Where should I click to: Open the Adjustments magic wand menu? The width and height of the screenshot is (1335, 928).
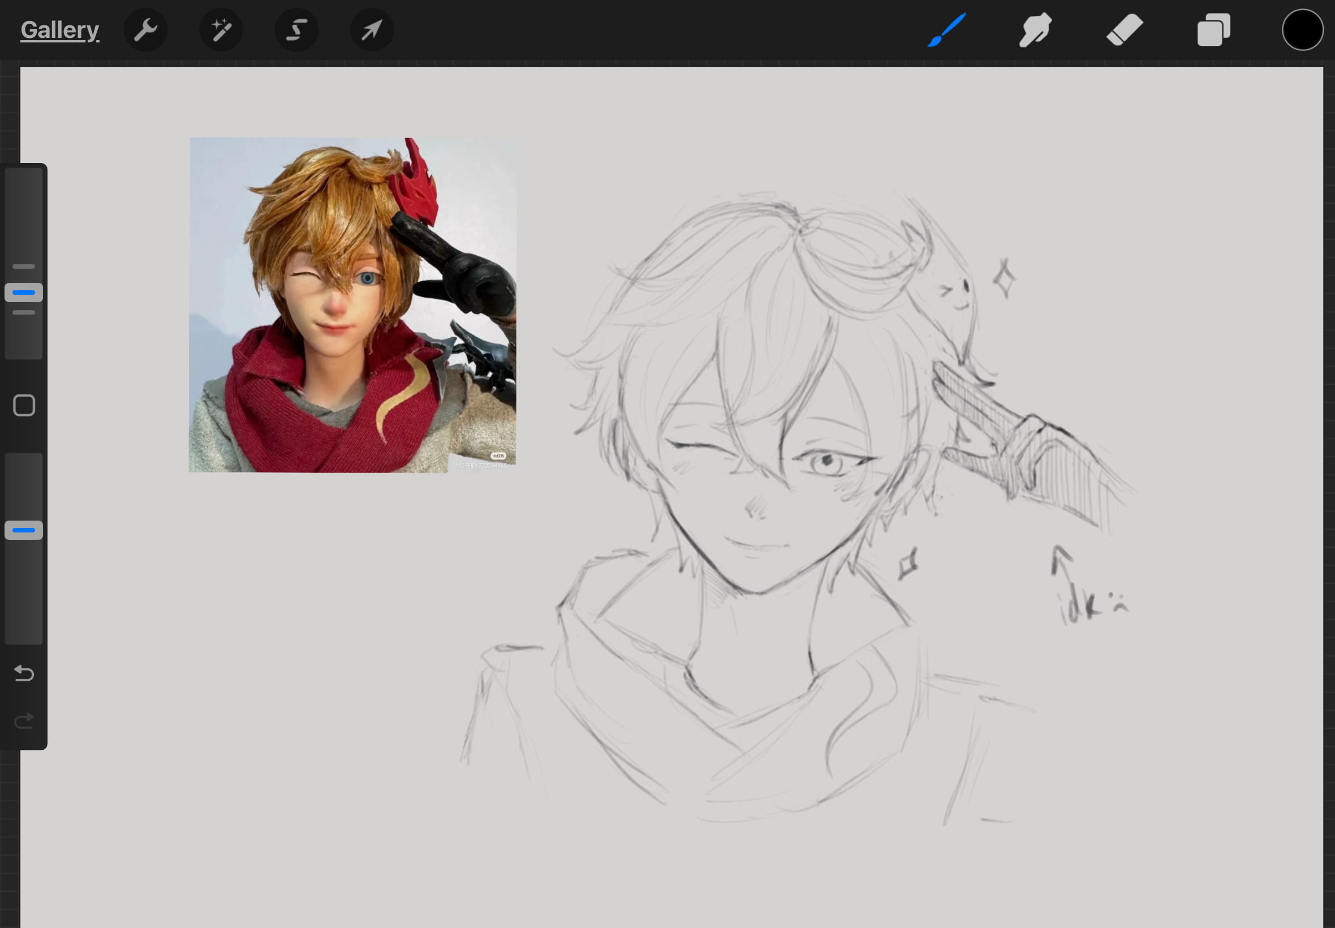point(221,29)
